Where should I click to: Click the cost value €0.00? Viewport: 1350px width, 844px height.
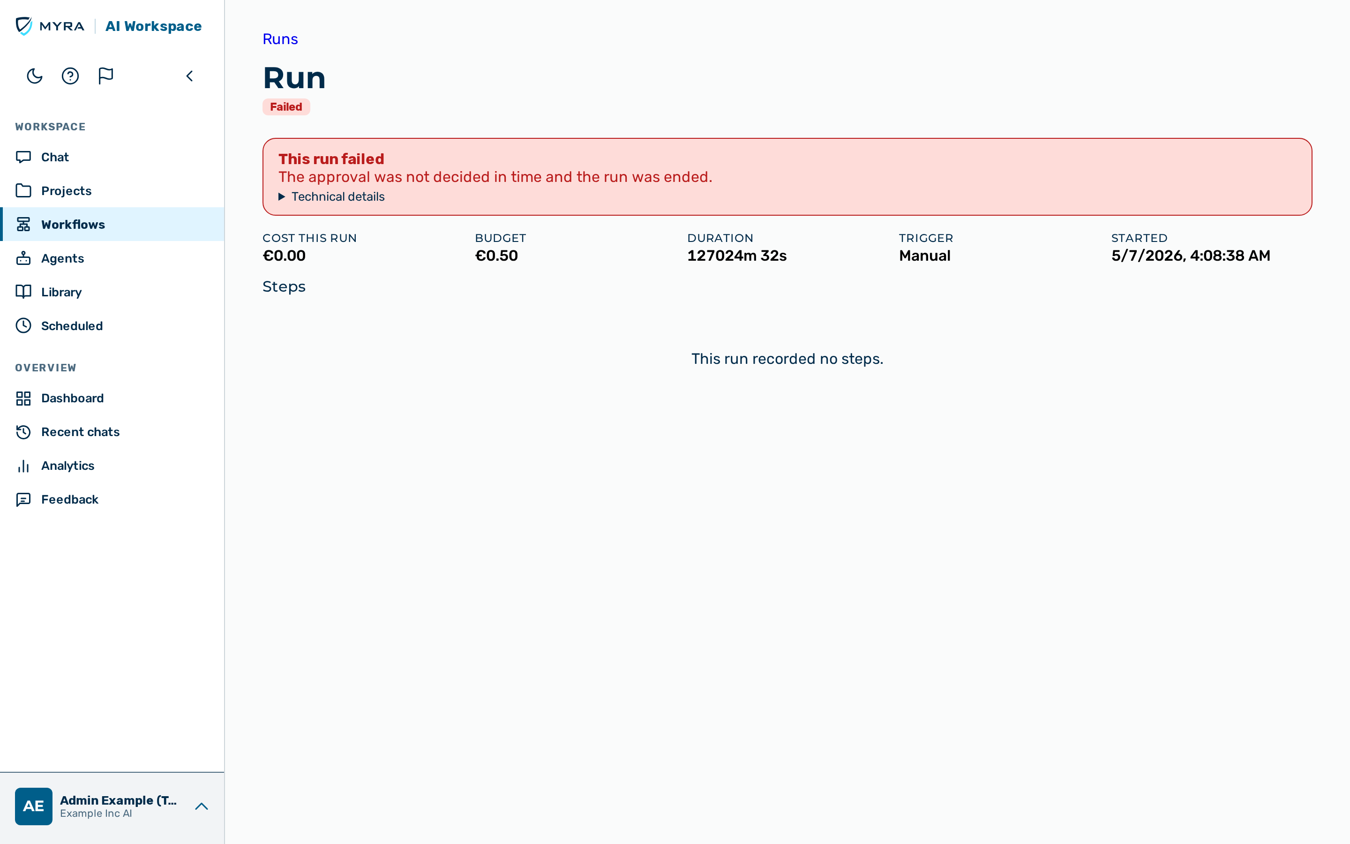click(284, 256)
